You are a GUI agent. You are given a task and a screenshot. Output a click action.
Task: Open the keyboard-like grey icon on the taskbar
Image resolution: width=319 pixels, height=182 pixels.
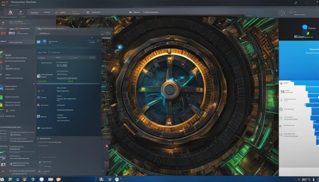(x=50, y=180)
